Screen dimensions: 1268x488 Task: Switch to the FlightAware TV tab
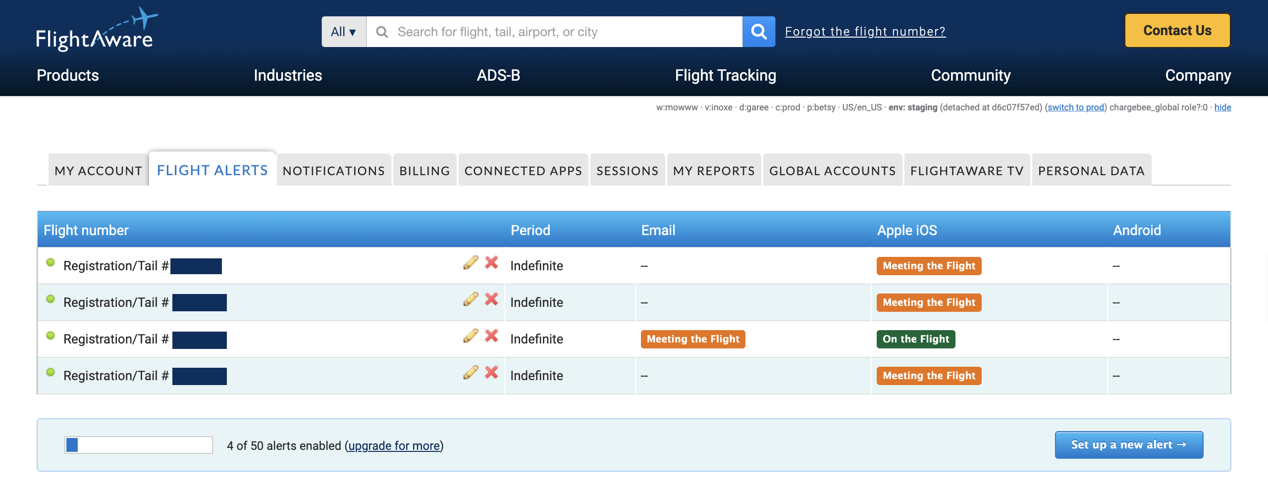pos(967,170)
